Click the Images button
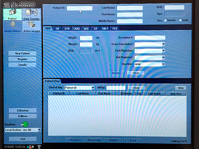This screenshot has width=199, height=149. pos(116,73)
